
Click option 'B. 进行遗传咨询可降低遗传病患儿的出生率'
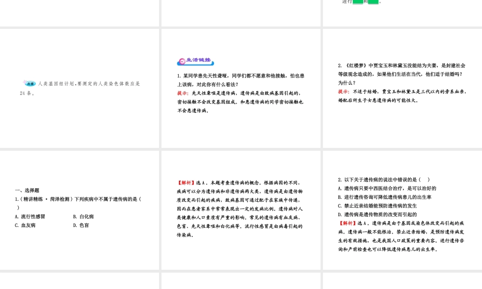(x=385, y=197)
